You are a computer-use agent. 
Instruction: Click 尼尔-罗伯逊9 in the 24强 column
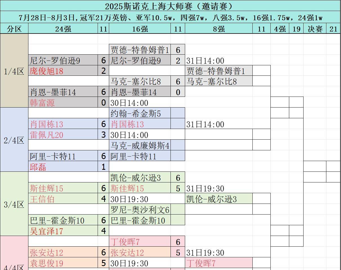pyautogui.click(x=63, y=60)
